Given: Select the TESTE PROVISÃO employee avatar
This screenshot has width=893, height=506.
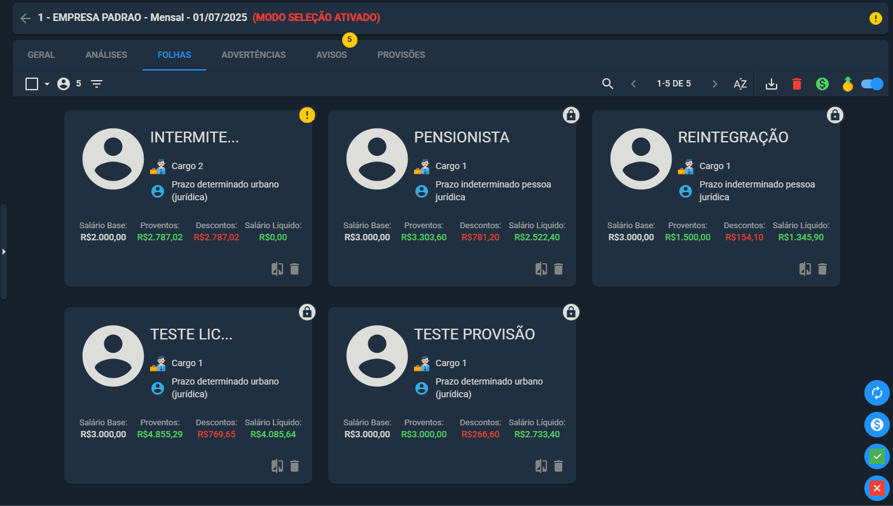Looking at the screenshot, I should [x=377, y=356].
